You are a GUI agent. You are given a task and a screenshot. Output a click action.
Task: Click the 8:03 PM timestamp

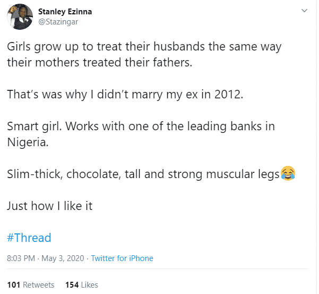22,258
